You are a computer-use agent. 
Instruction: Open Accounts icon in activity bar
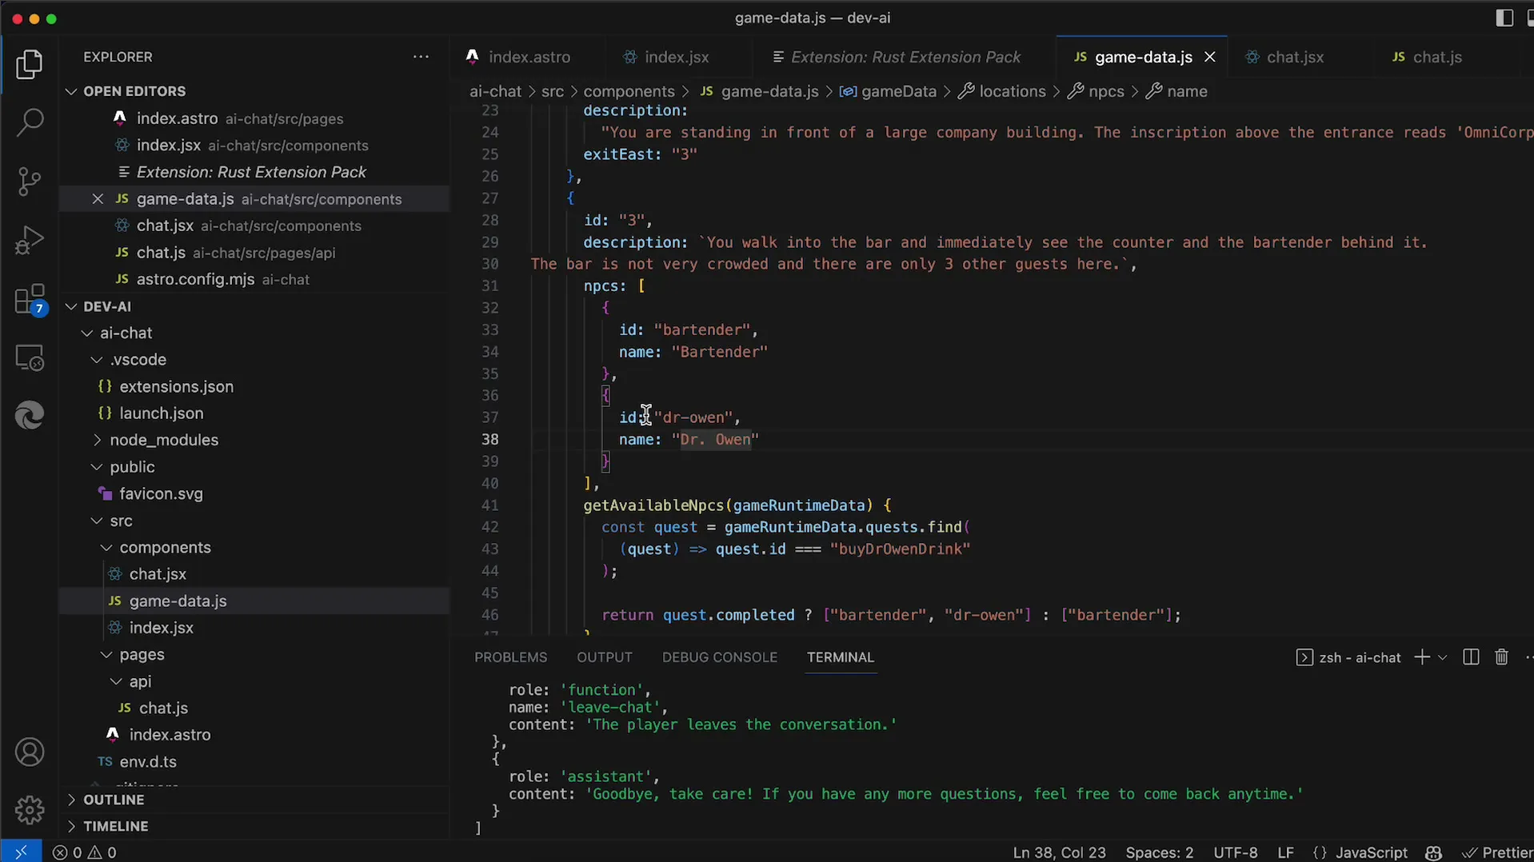click(x=30, y=752)
